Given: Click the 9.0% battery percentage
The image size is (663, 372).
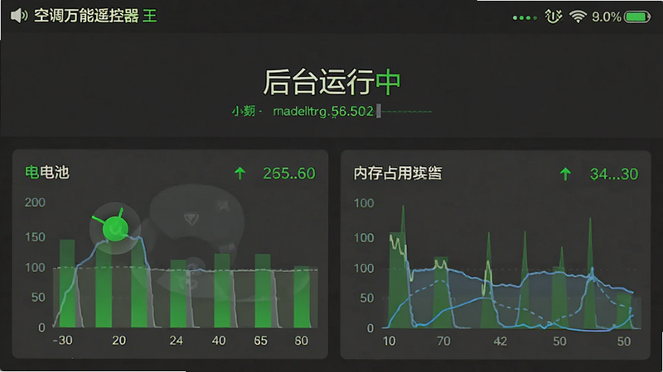Looking at the screenshot, I should [x=607, y=17].
